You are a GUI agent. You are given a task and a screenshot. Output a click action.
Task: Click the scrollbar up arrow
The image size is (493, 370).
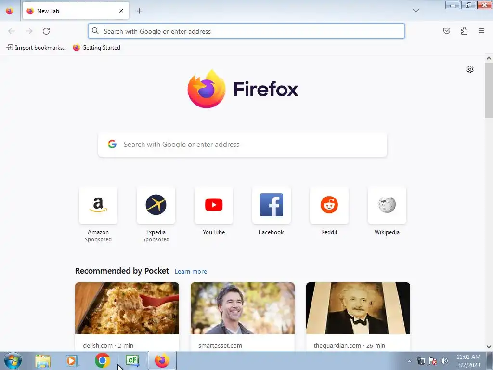489,58
